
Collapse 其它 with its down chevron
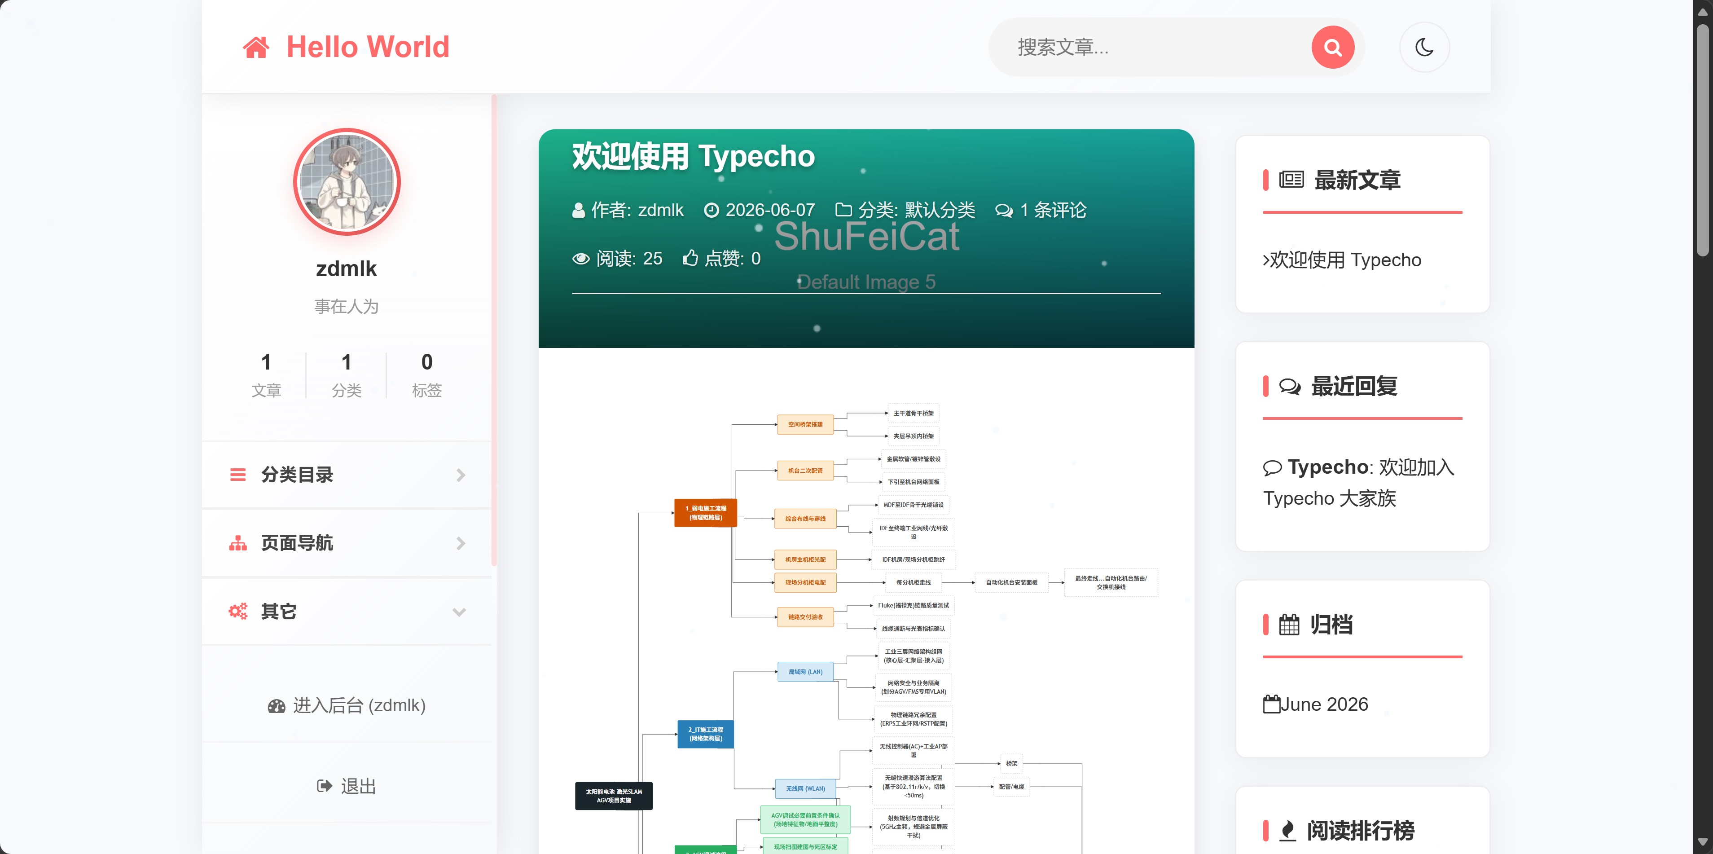click(x=459, y=612)
